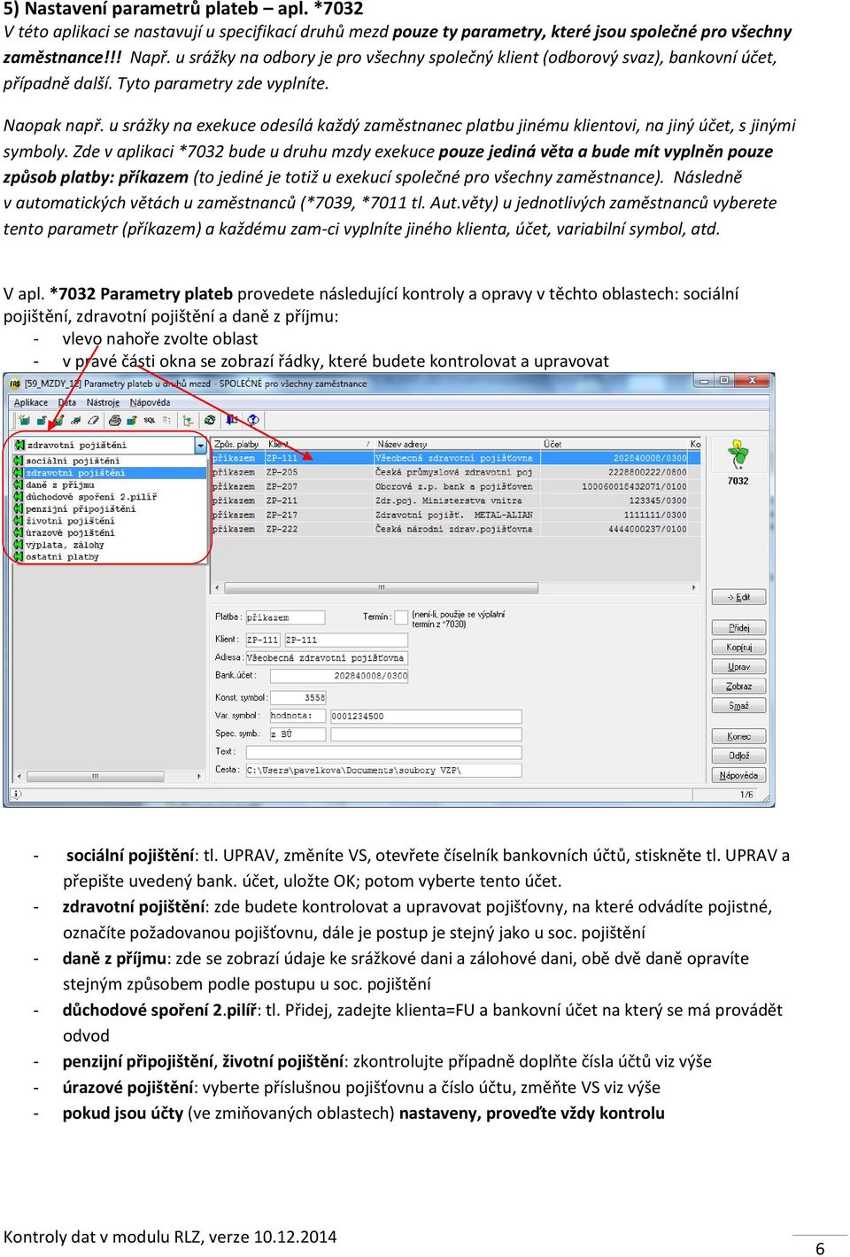Click the Přidej button
This screenshot has height=1257, width=850.
coord(738,627)
